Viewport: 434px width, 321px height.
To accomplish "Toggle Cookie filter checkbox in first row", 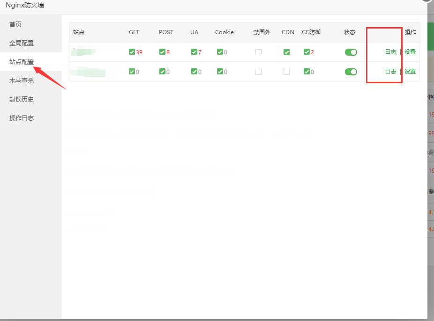I will [220, 52].
